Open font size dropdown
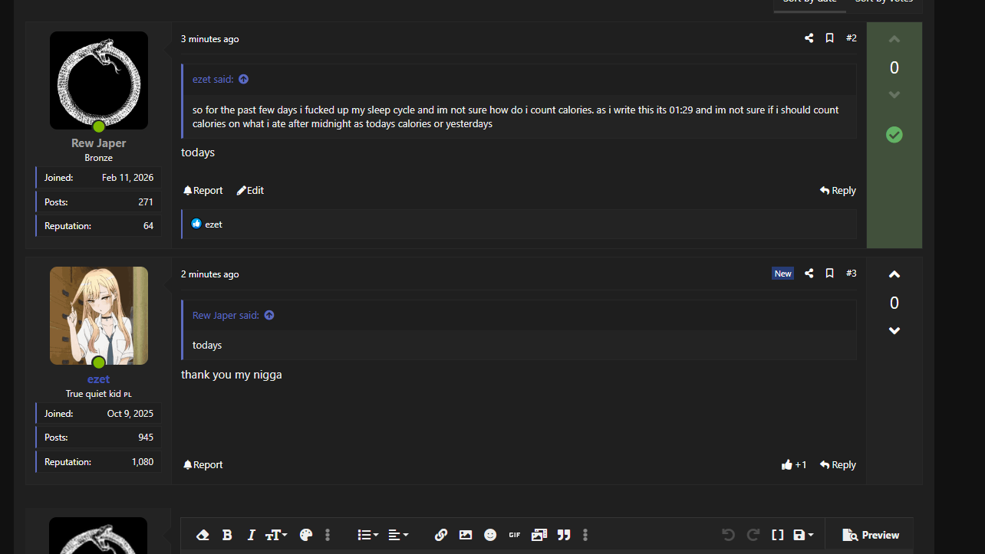 tap(276, 535)
